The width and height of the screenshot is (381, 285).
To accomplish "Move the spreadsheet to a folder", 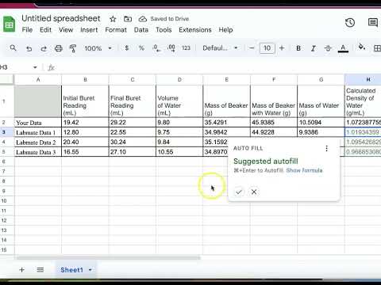I will [128, 19].
